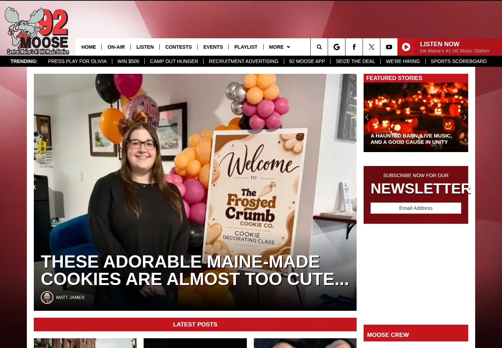
Task: Open the Maine-made cookies headline article
Action: [195, 270]
